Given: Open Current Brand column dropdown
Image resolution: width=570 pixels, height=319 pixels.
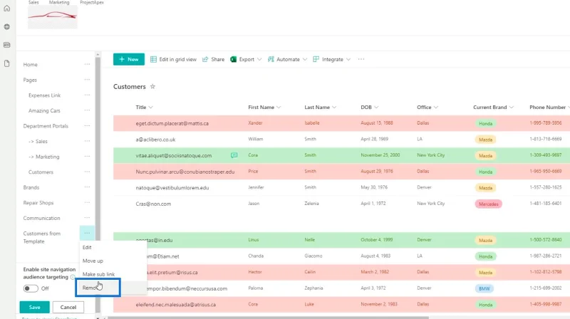Looking at the screenshot, I should 512,108.
